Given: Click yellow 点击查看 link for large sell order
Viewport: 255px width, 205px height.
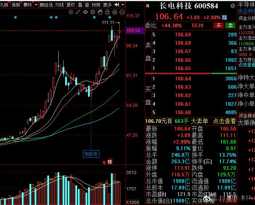Looking at the screenshot, I should (224, 121).
